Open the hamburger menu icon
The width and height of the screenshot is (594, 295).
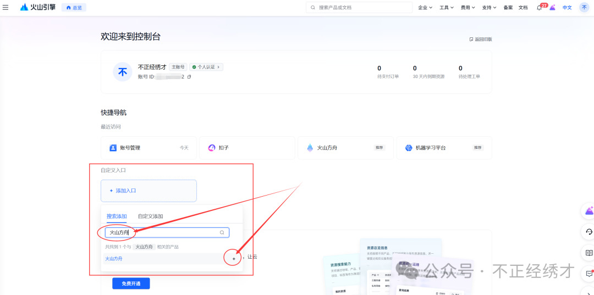[x=5, y=7]
